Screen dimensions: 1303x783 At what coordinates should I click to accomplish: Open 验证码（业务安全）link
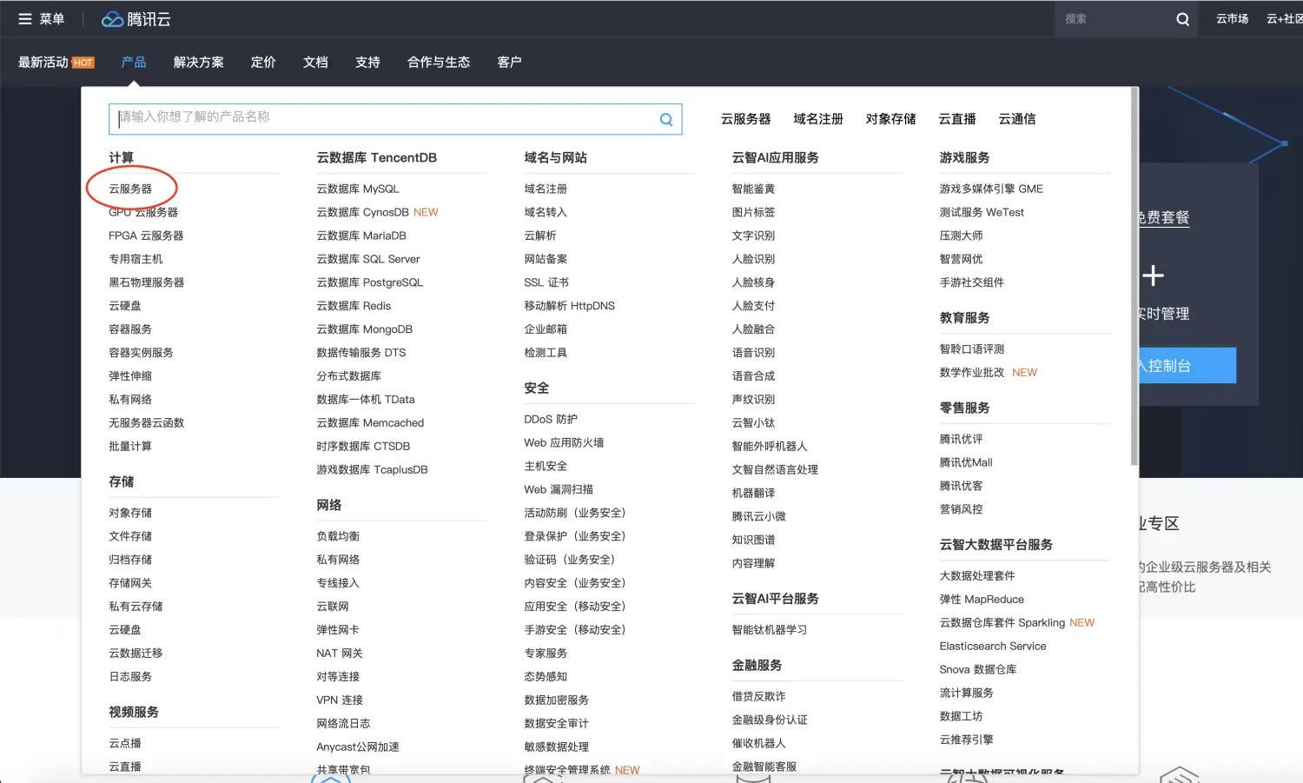tap(569, 561)
